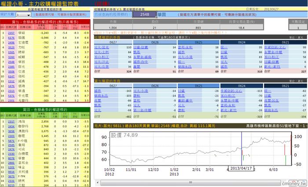Screen dimensions: 308x187
Task: Click stock code 3673 F-TPK link
Action: coord(11,176)
